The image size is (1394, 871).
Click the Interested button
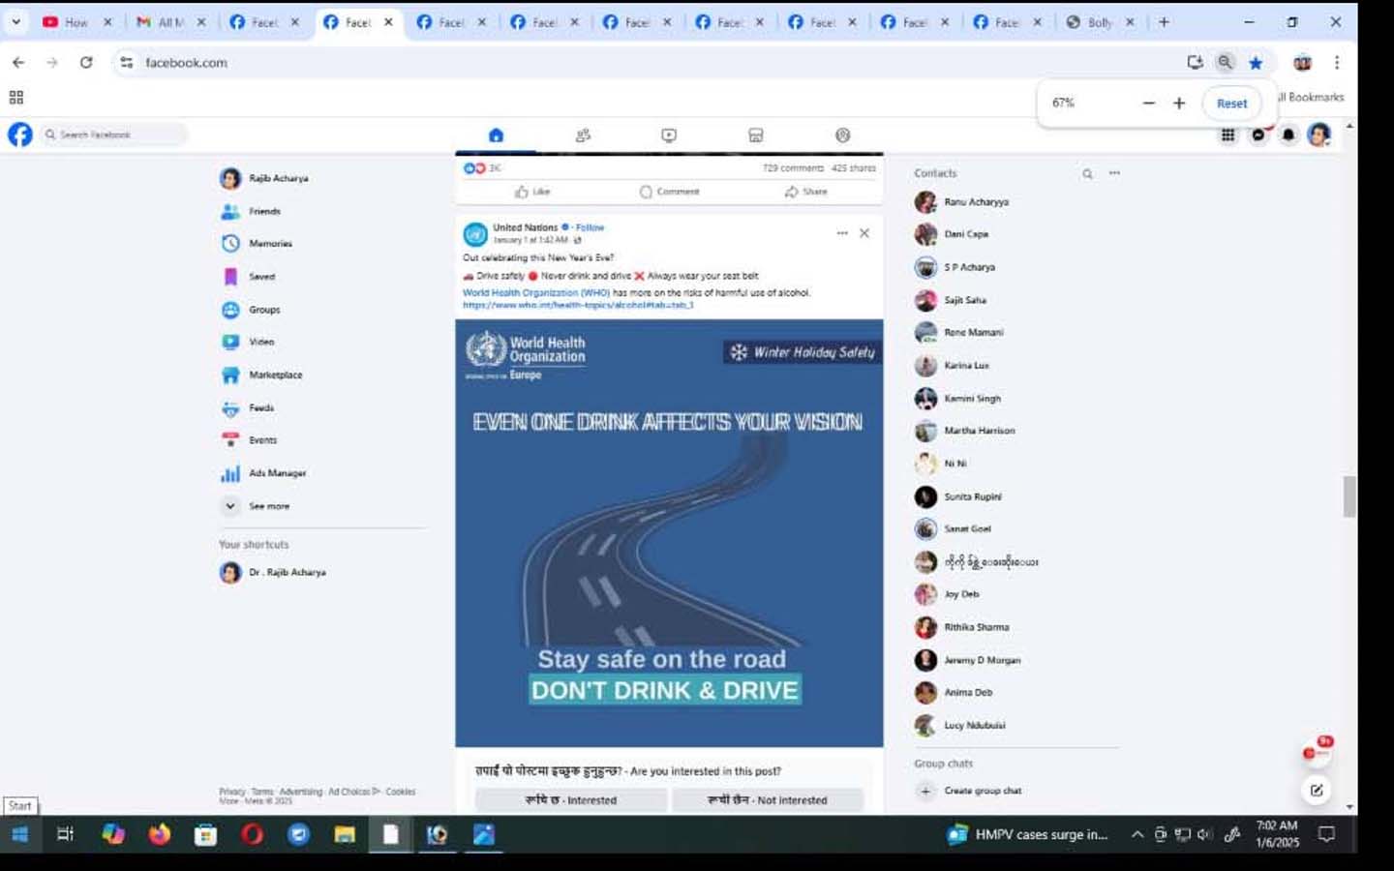(570, 800)
